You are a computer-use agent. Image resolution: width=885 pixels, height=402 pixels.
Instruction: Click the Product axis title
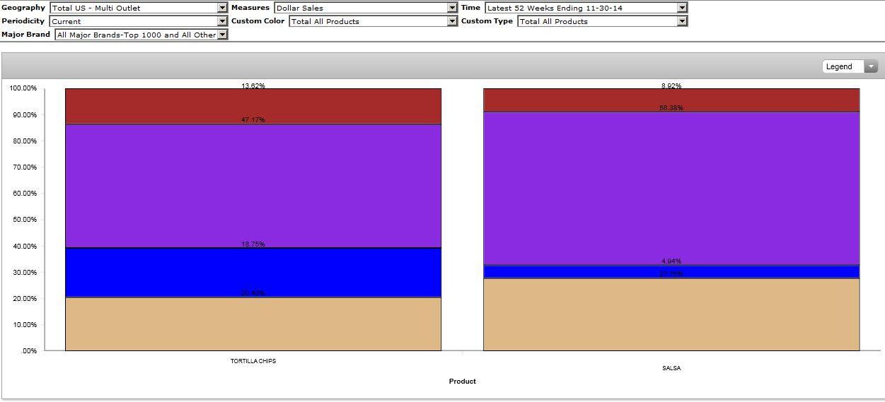[462, 382]
